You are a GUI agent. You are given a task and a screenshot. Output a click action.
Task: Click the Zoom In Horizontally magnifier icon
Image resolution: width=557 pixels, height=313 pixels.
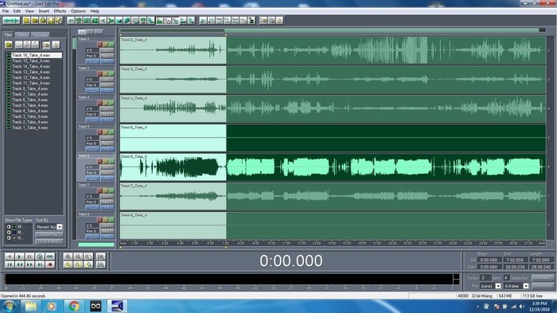click(68, 256)
